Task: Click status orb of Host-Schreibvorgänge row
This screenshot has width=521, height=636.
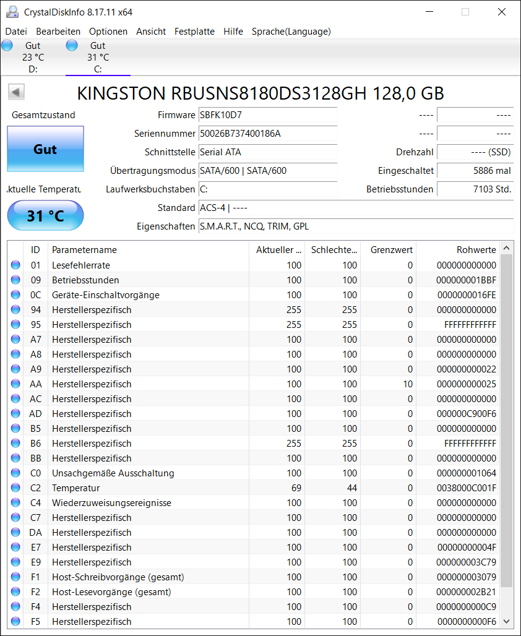Action: (x=15, y=577)
